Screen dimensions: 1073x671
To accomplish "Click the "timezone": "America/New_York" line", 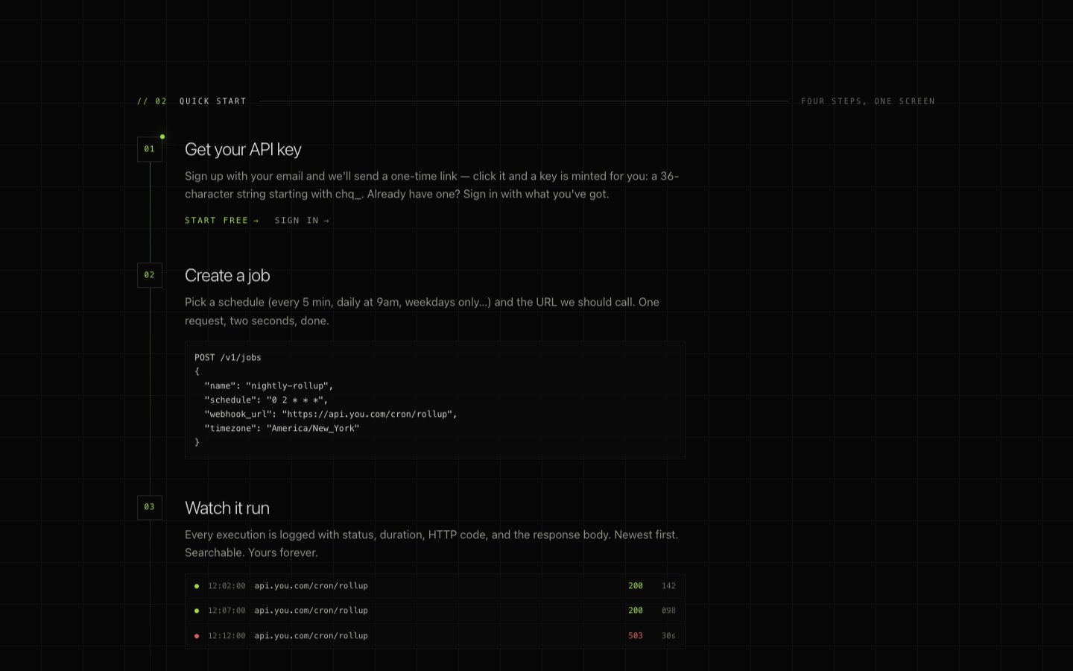I will point(282,429).
